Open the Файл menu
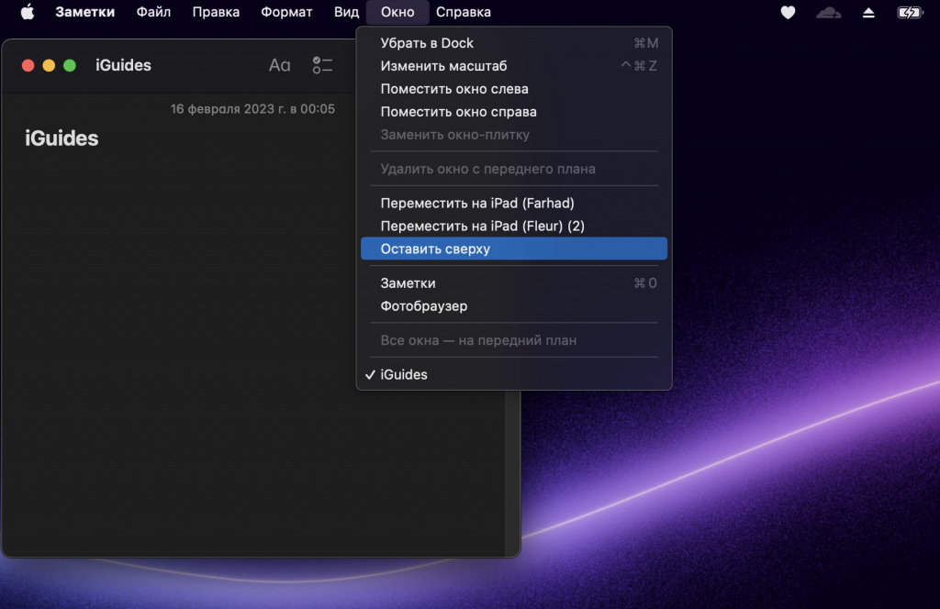Screen dimensions: 940x609 point(153,12)
